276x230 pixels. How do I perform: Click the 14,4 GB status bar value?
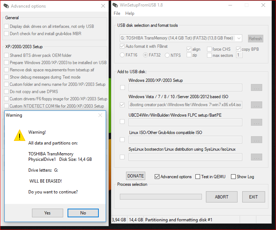136,219
